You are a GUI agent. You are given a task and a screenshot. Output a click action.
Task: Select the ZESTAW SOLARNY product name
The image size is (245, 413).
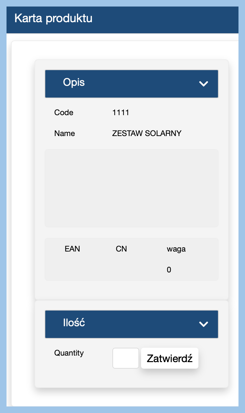click(x=147, y=133)
